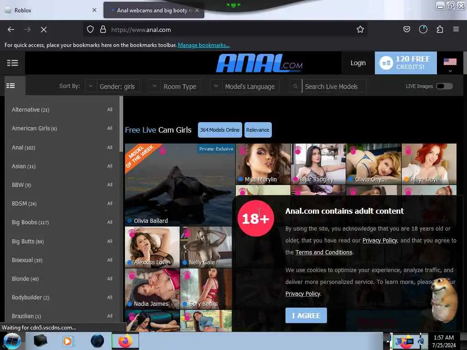
Task: Close the Roblox tab
Action: pos(94,10)
